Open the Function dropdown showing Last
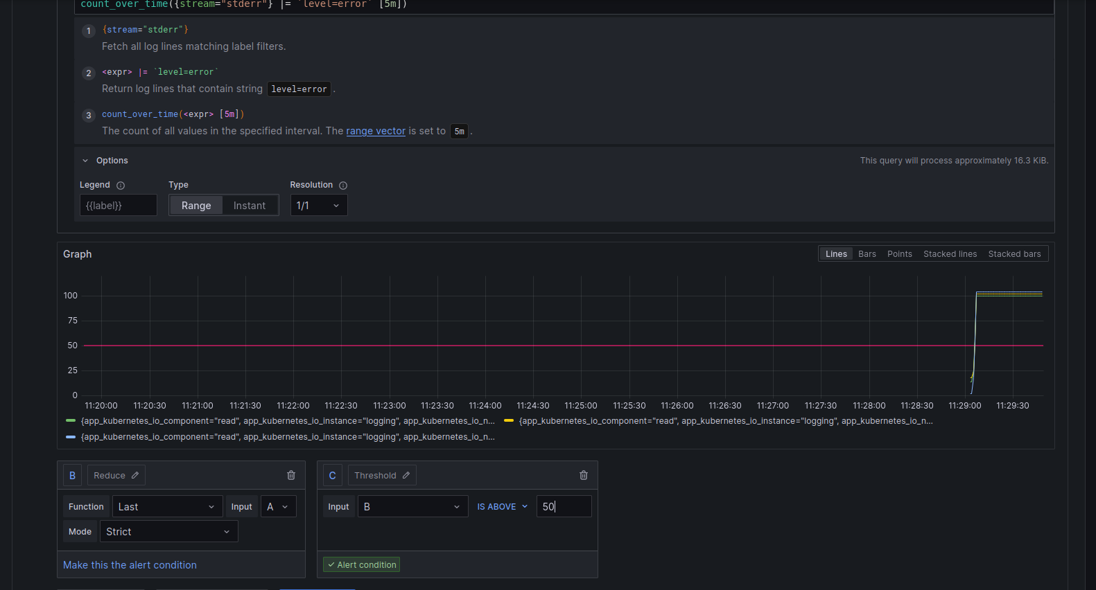Screen dimensions: 1096x590 click(x=168, y=507)
